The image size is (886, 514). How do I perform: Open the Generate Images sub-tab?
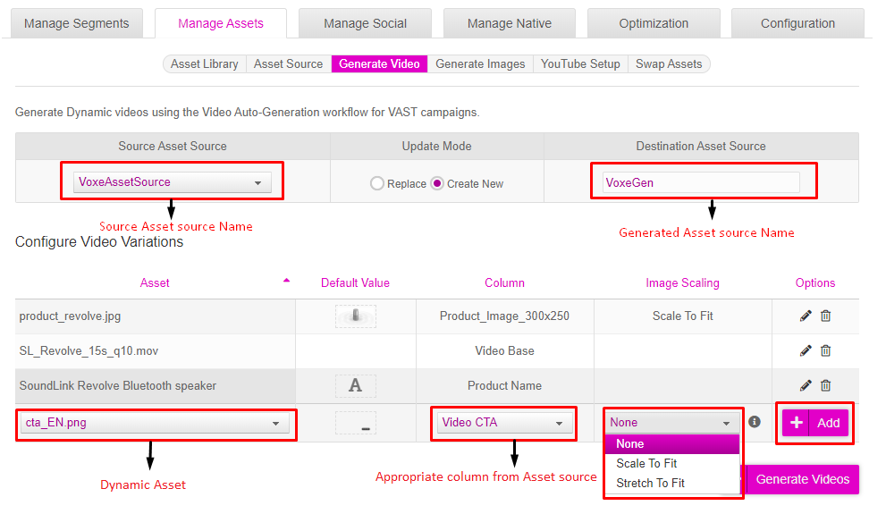(480, 64)
